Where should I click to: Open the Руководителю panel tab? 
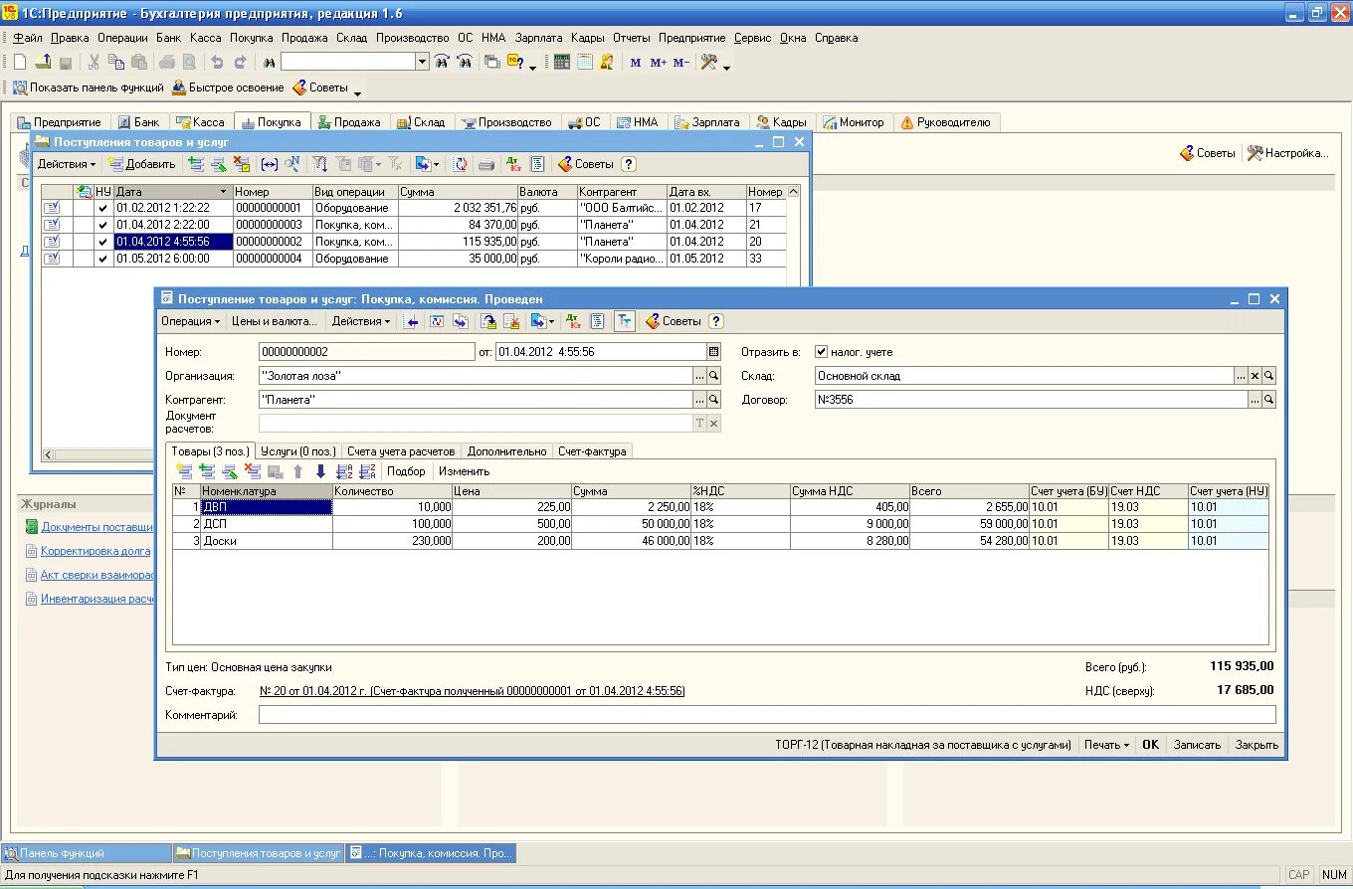click(945, 122)
